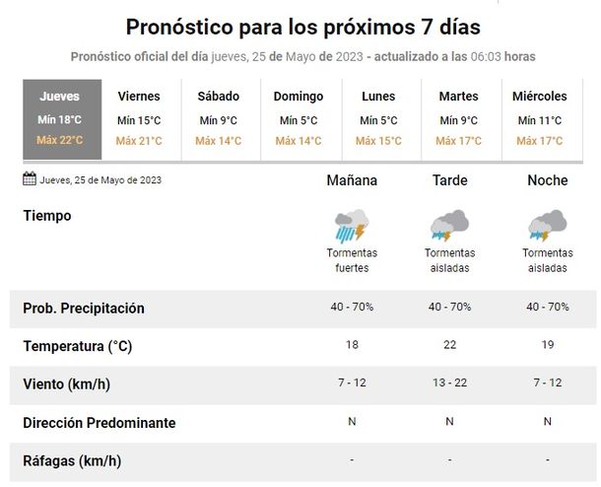Show the Lunes forecast tab
Screen dimensions: 601x487
tap(378, 118)
